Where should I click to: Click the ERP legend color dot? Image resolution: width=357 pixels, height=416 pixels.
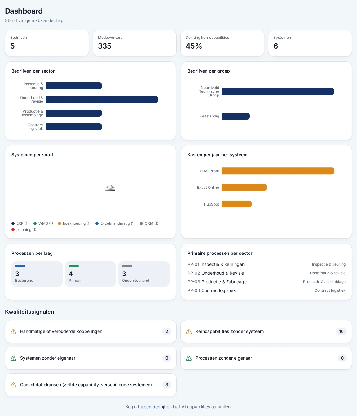(x=13, y=223)
